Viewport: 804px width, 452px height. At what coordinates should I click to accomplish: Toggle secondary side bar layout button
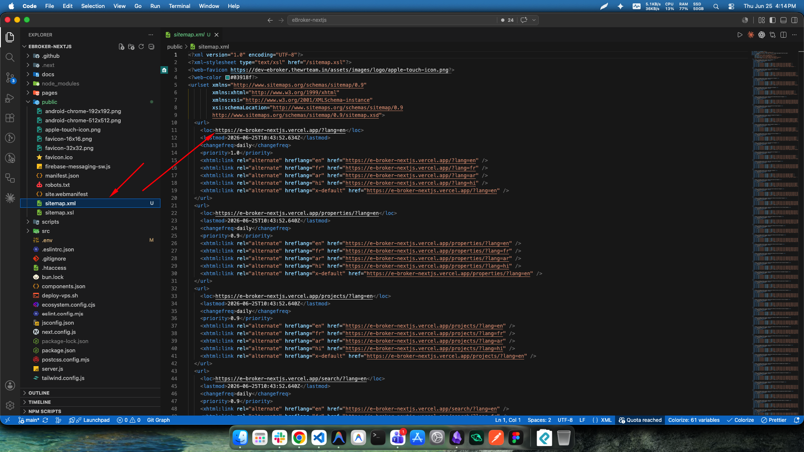[794, 20]
